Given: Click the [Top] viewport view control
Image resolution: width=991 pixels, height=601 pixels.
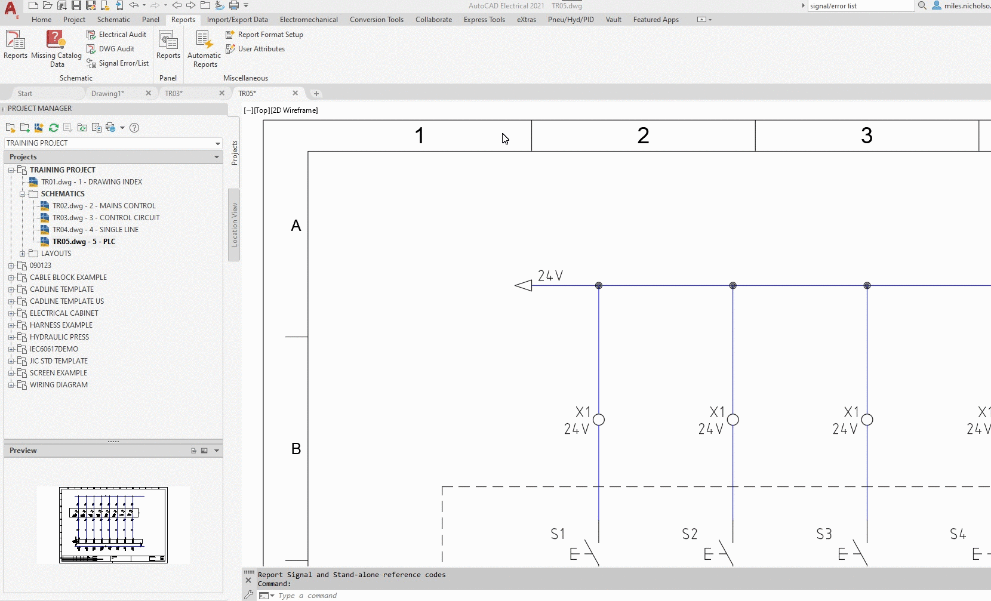Looking at the screenshot, I should (261, 110).
